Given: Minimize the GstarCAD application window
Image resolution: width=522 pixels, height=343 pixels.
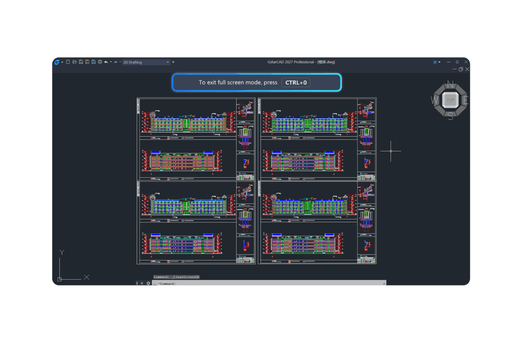Looking at the screenshot, I should coord(449,62).
